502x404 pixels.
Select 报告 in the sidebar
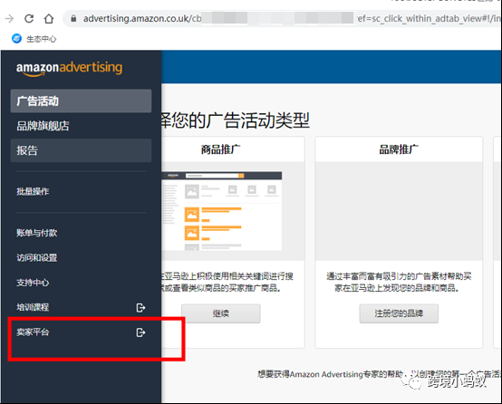coord(81,150)
